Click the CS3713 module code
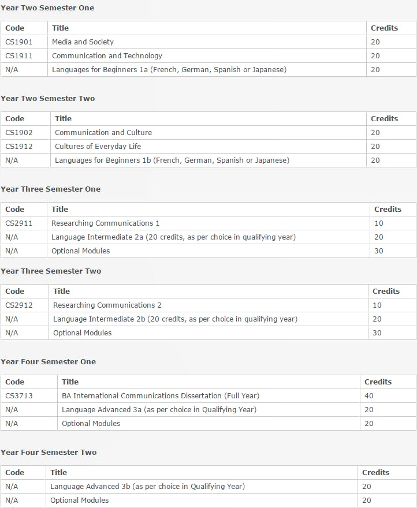Viewport: 417px width, 508px height. 20,395
